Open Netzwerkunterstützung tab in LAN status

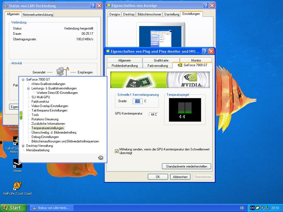coord(38,15)
